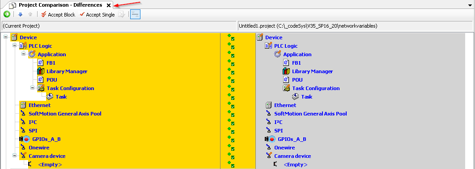475x169 pixels.
Task: Click Ethernet icon in Untitled1.project pane
Action: point(268,105)
